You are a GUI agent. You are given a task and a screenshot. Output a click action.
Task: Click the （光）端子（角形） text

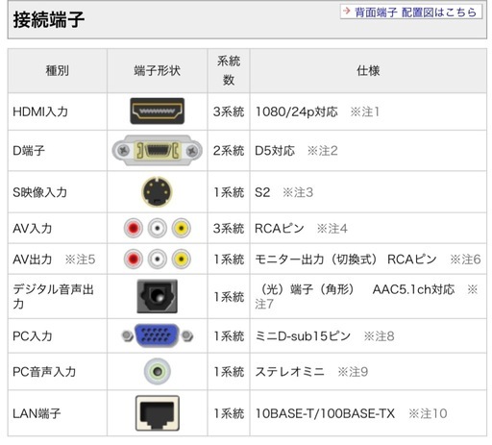click(307, 289)
